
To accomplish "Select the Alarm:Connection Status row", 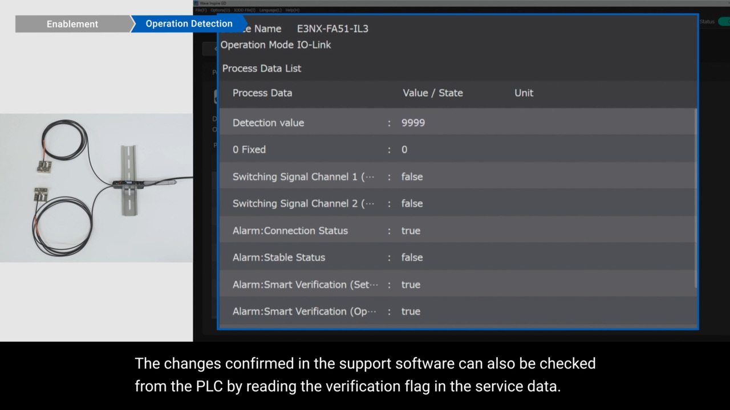I will 456,231.
